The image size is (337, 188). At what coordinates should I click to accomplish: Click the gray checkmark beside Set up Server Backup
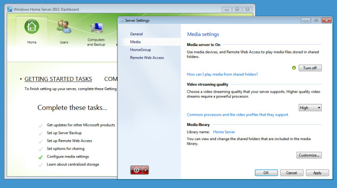[40, 133]
